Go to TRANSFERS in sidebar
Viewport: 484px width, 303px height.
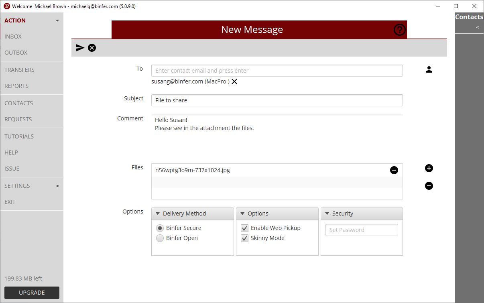pos(19,70)
